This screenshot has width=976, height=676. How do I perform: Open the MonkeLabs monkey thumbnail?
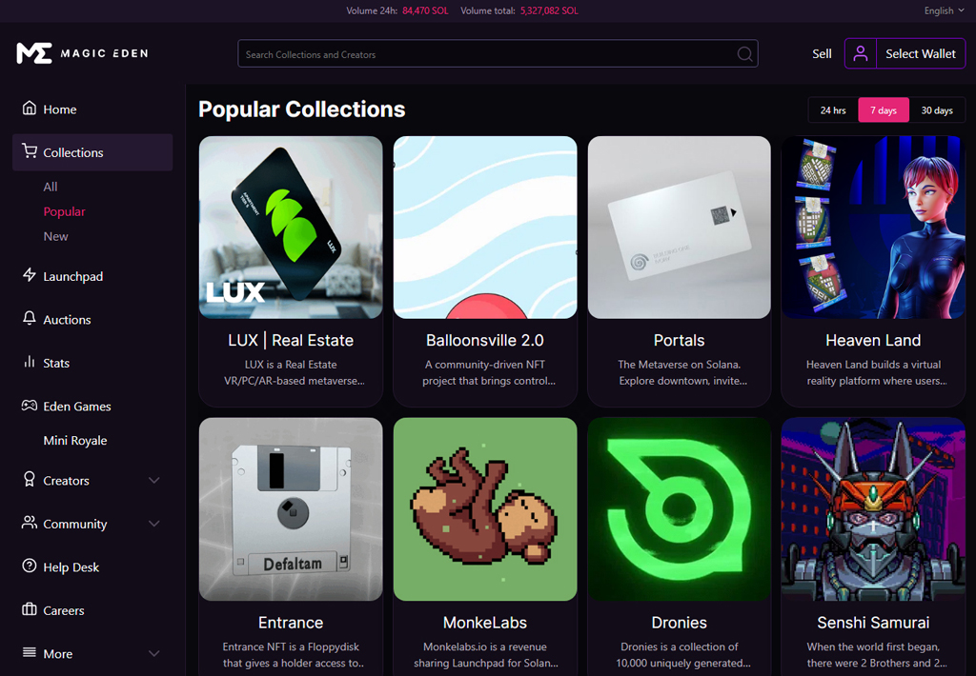pos(485,508)
